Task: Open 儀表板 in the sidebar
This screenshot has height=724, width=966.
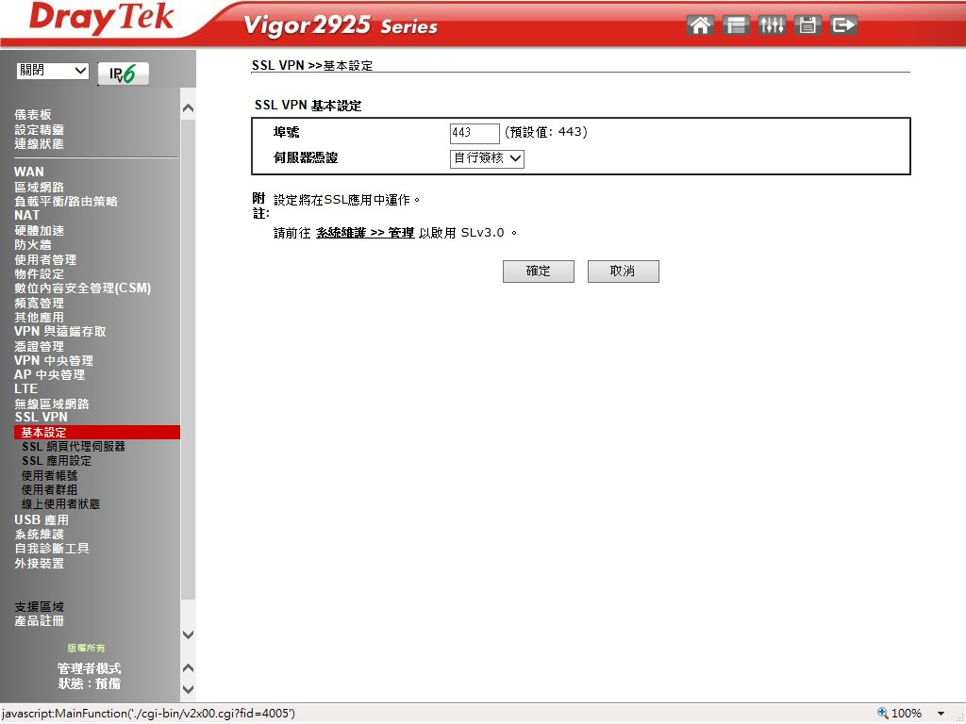Action: pyautogui.click(x=33, y=114)
